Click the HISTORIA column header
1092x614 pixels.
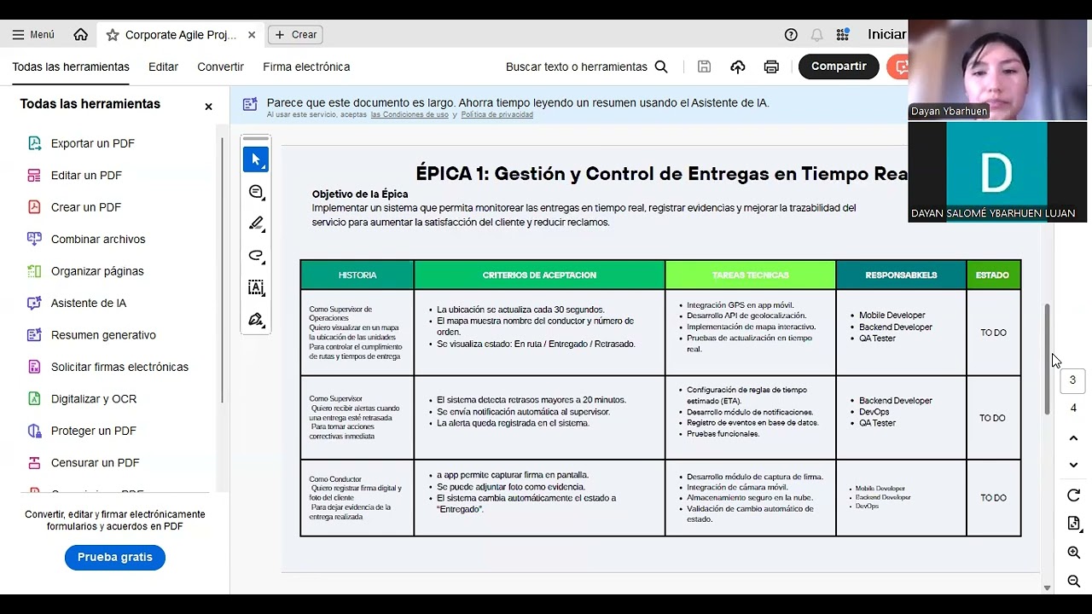(x=357, y=275)
